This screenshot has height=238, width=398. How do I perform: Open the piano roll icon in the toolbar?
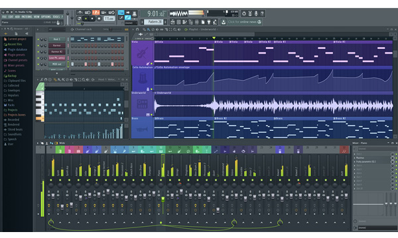[185, 22]
